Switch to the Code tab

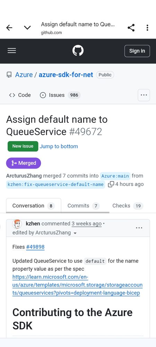coord(20,95)
